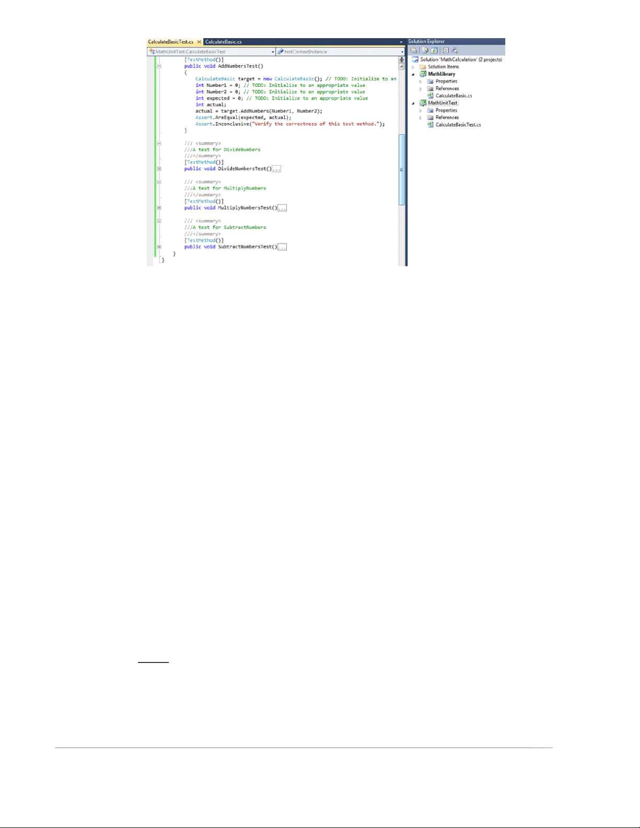The width and height of the screenshot is (640, 828).
Task: Expand References under MathLibrary
Action: click(421, 89)
